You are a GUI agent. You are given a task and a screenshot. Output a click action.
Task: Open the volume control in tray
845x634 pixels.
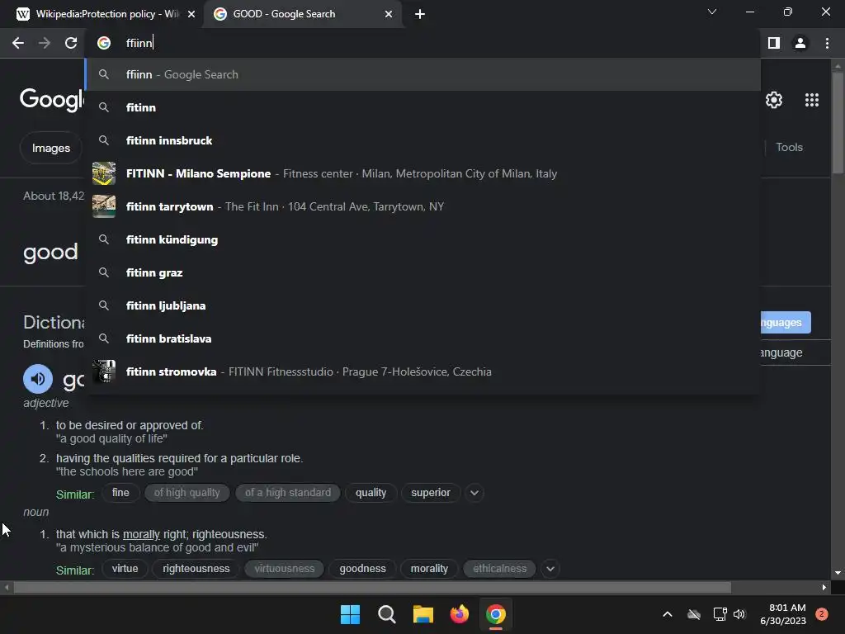[739, 614]
